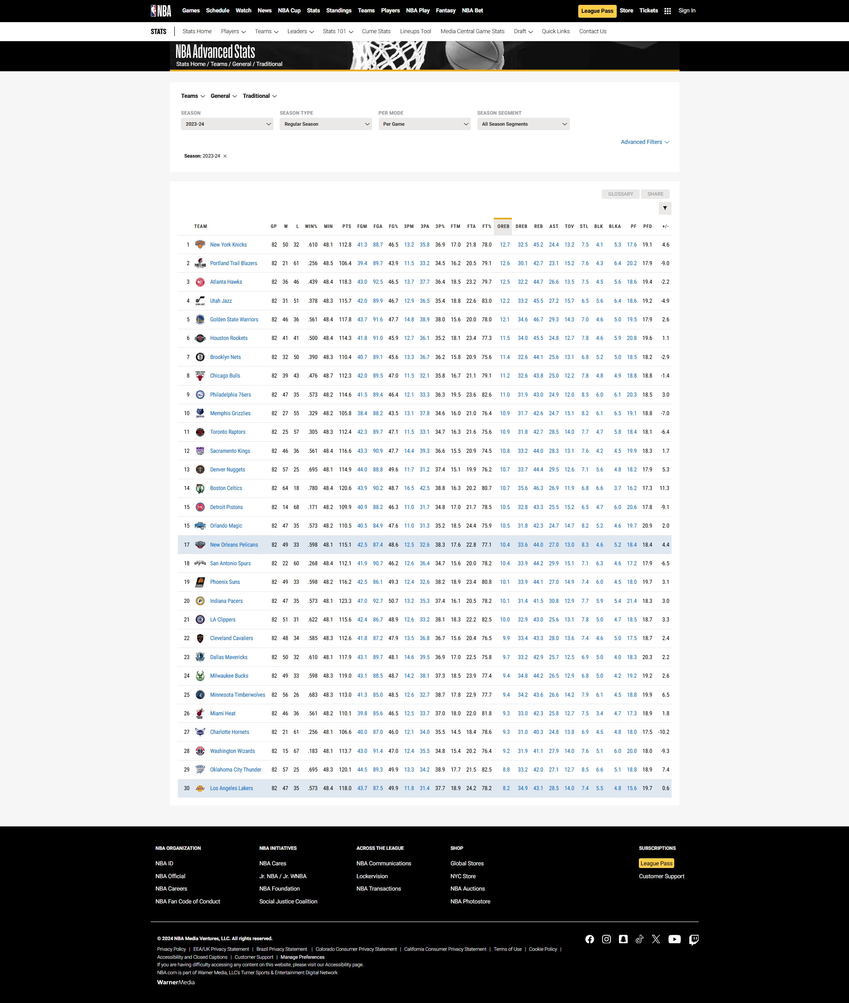Open the NBA Twitch icon
The height and width of the screenshot is (1003, 849).
[x=694, y=940]
